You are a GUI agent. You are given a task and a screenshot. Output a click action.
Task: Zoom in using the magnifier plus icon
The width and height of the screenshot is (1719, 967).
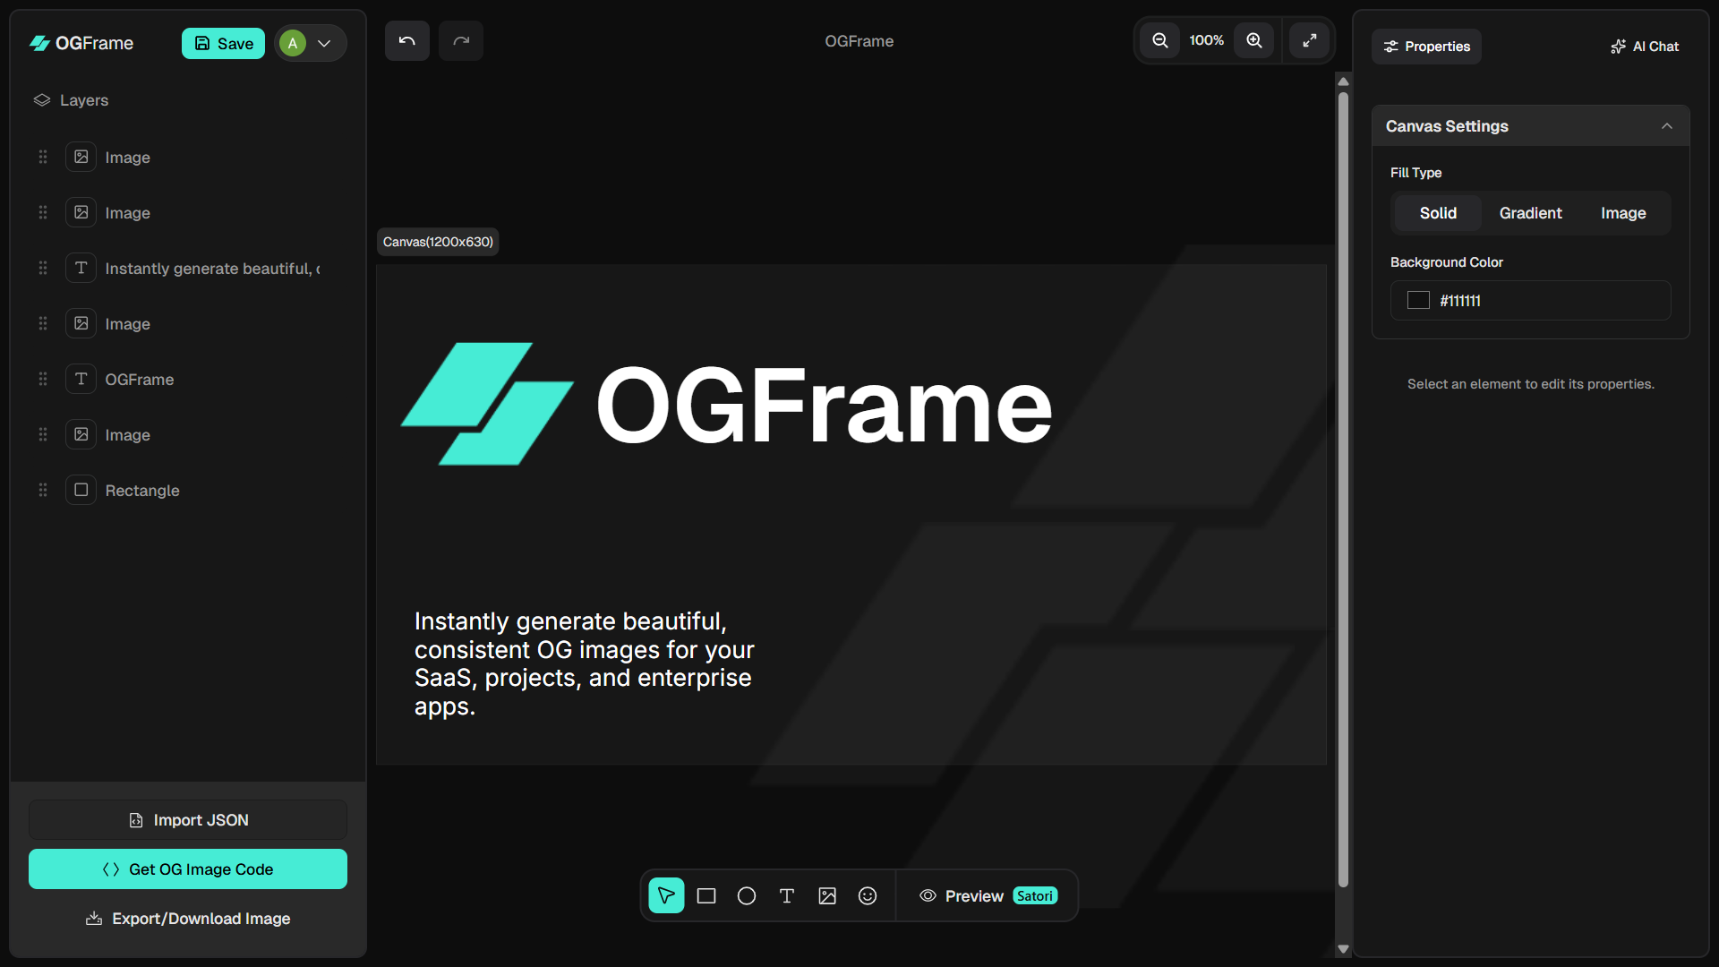click(x=1253, y=40)
